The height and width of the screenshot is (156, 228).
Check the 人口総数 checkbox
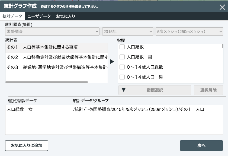(122, 47)
